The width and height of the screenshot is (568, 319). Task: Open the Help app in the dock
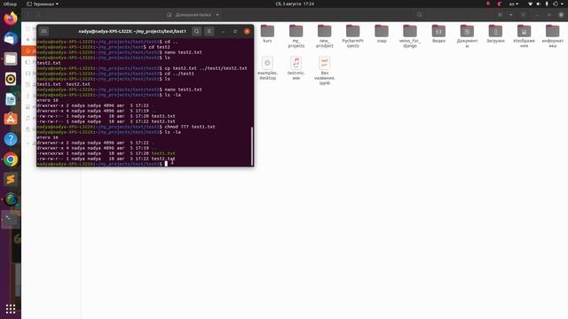pos(11,139)
